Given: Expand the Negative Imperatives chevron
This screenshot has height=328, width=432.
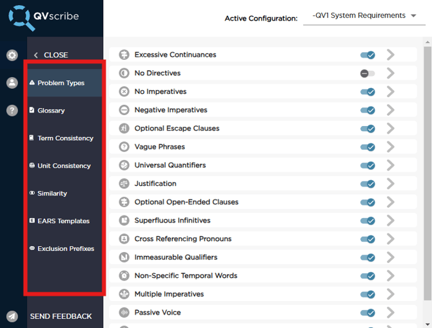Looking at the screenshot, I should point(391,110).
